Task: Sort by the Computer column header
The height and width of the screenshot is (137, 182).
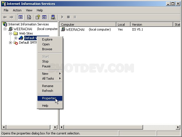Action: (88, 25)
